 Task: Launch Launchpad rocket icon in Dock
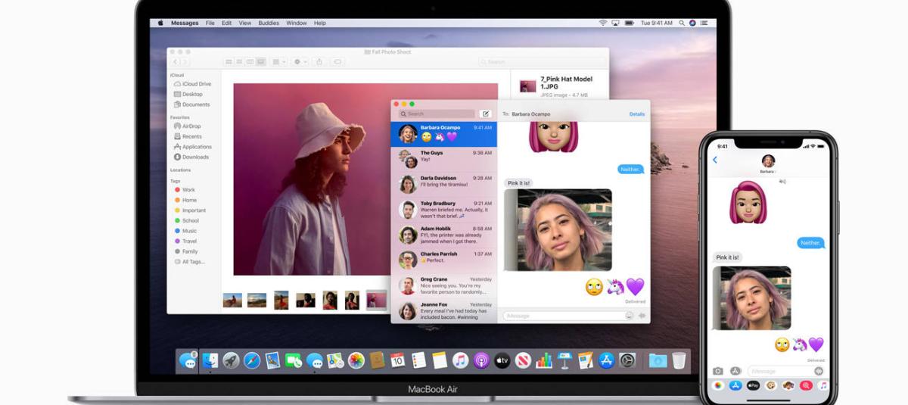pos(231,360)
